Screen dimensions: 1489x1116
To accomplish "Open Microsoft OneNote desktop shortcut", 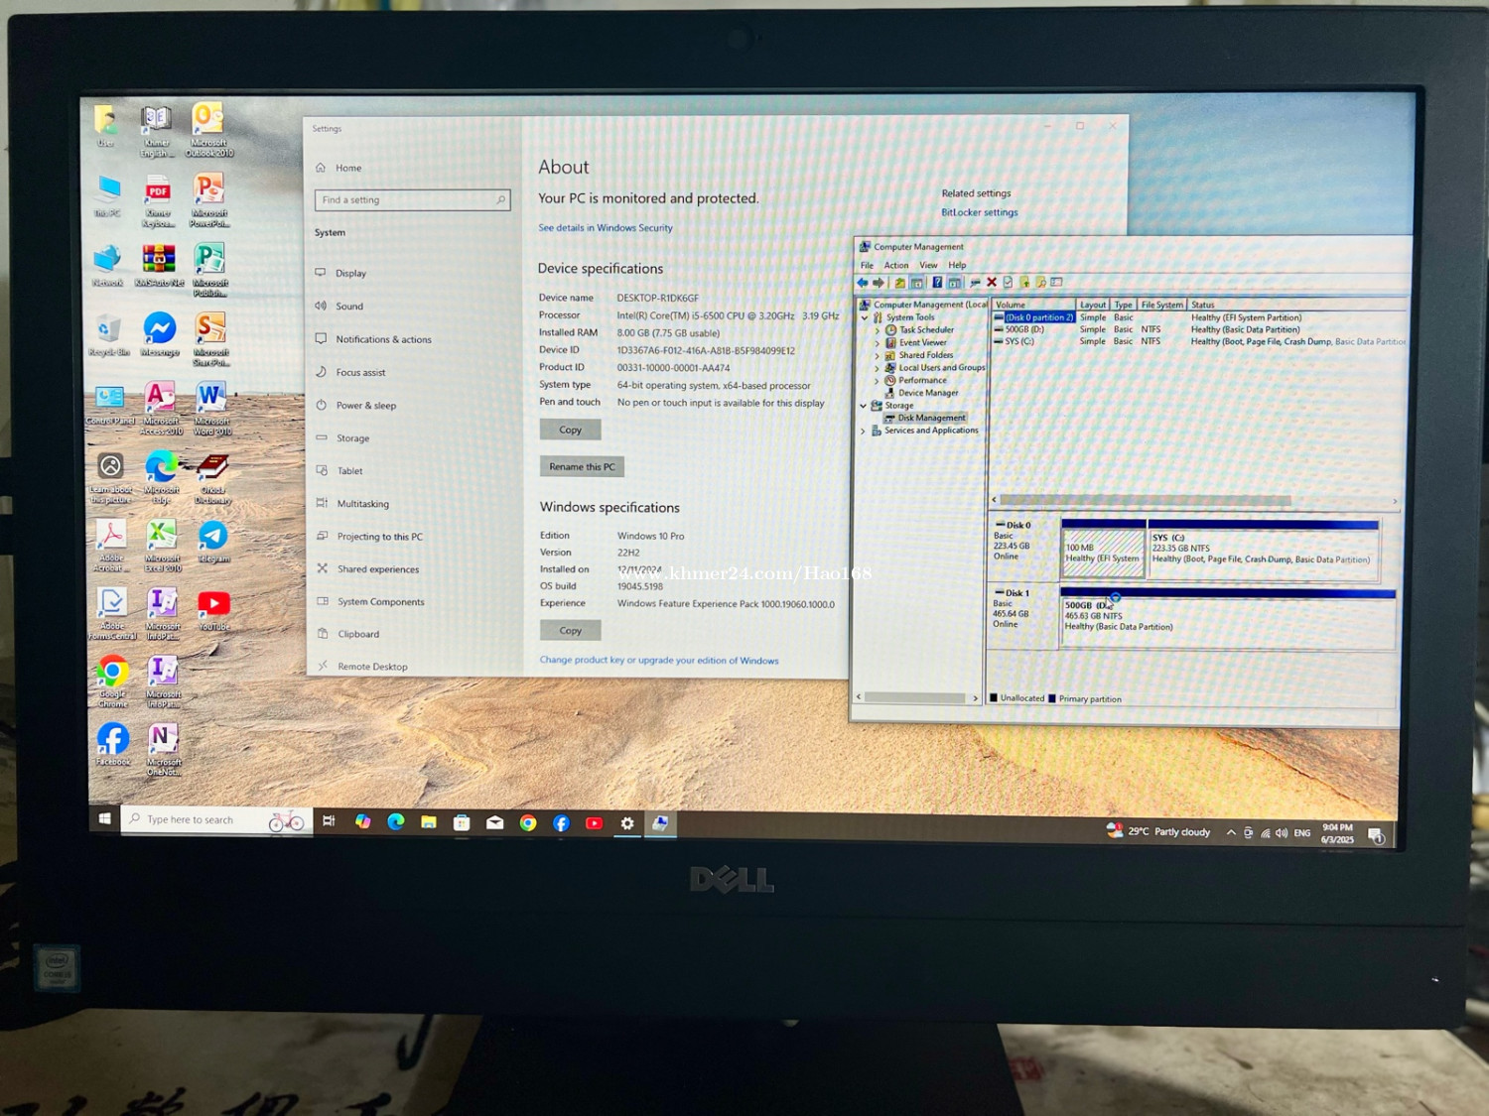I will (x=163, y=749).
